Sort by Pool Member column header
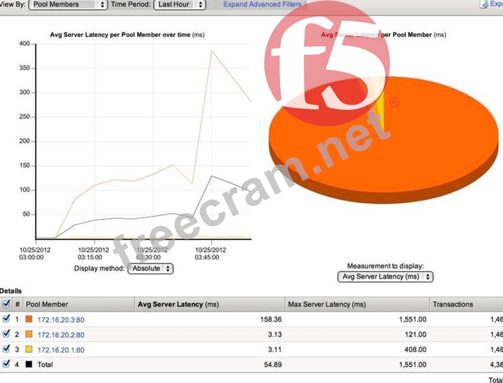 tap(79, 304)
